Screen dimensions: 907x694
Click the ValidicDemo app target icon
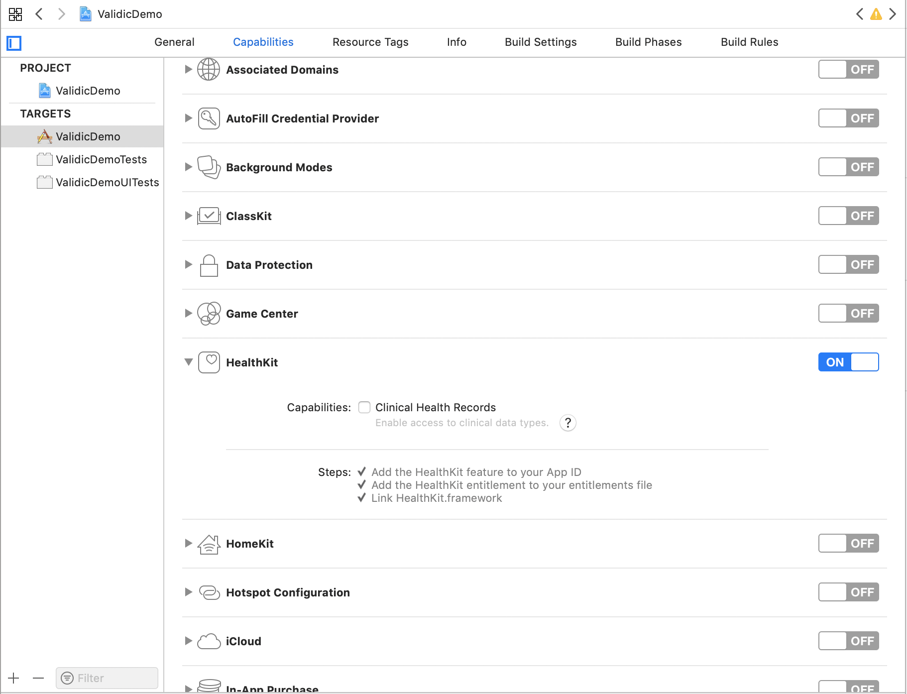[45, 136]
